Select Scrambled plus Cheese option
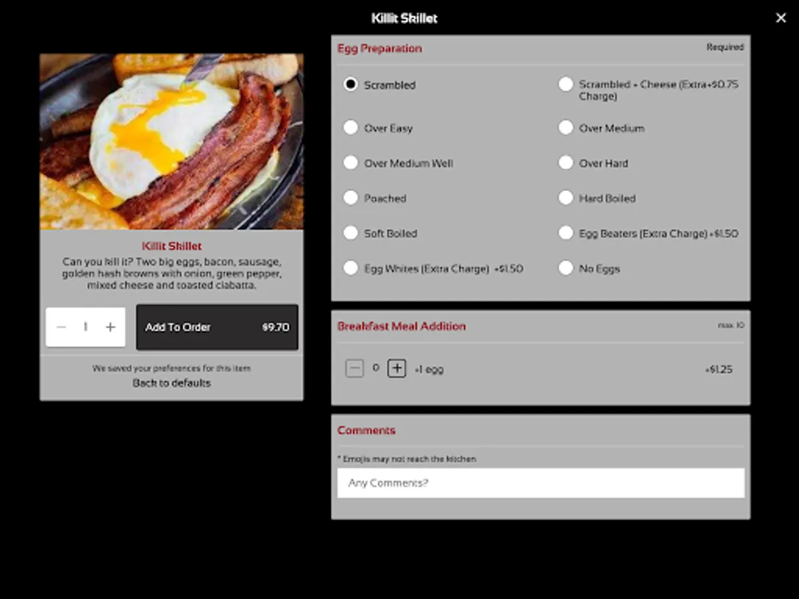Screen dimensions: 799x599 click(566, 85)
